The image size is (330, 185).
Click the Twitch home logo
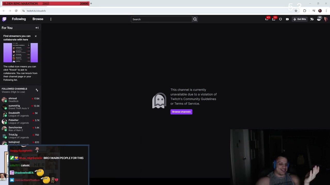pyautogui.click(x=4, y=19)
